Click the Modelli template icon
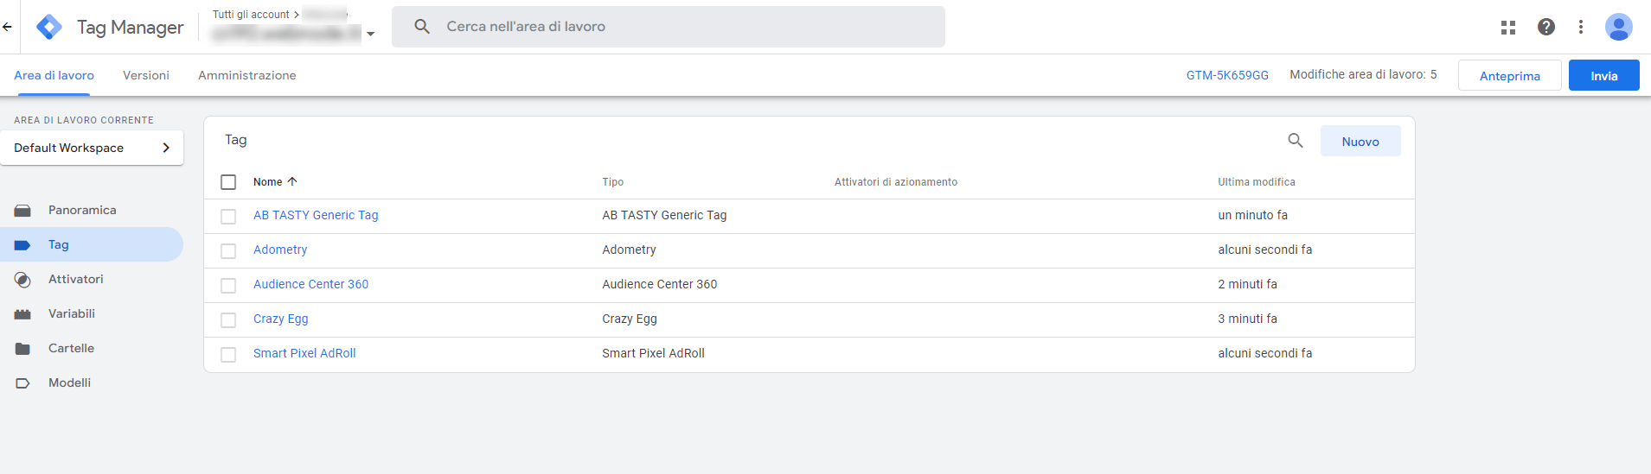 pos(22,383)
